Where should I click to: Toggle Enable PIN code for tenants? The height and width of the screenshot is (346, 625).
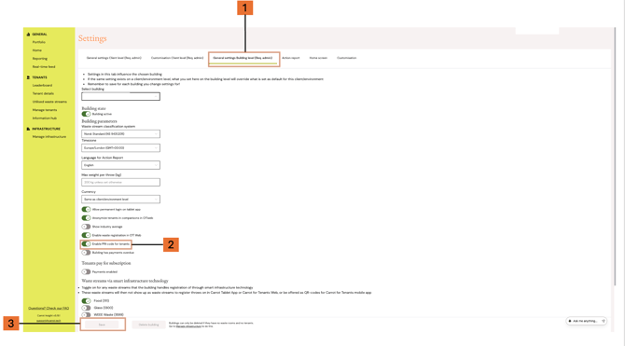click(x=86, y=244)
